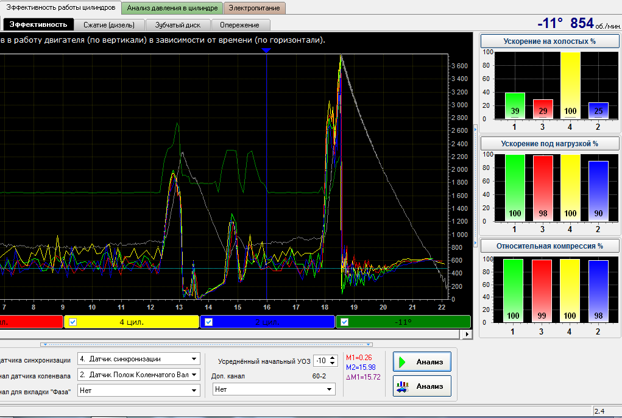Click the Относительная компрессия % header
The height and width of the screenshot is (418, 622).
coord(550,246)
